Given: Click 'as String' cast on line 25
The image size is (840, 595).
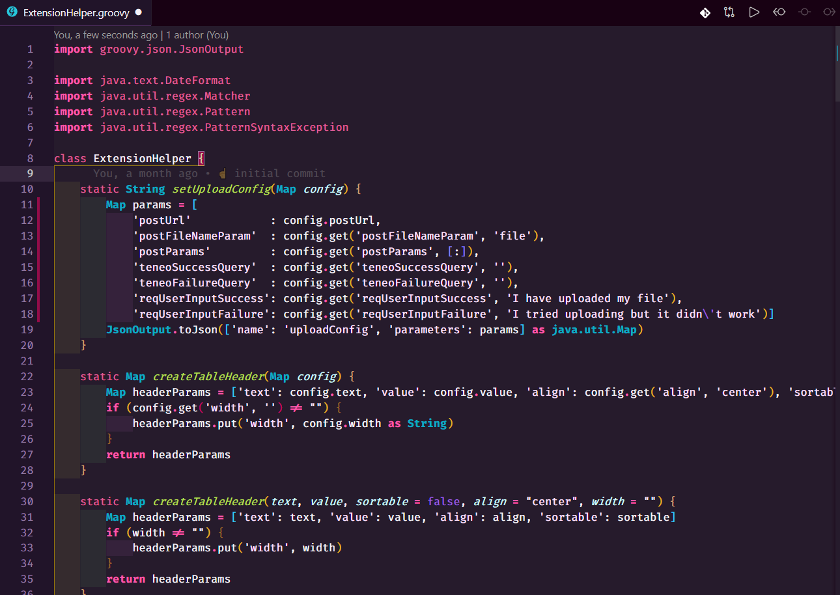Looking at the screenshot, I should pos(417,424).
